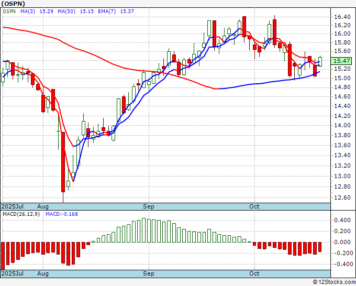Click the Aug label on price chart axis
The width and height of the screenshot is (356, 286).
[x=43, y=206]
